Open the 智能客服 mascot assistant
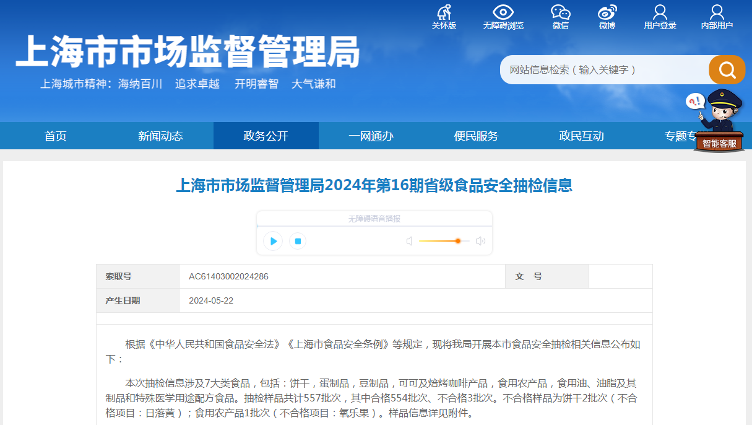The image size is (752, 425). tap(718, 121)
